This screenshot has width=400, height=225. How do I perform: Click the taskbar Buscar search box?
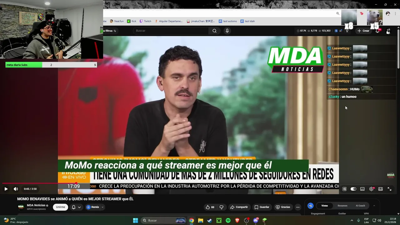[164, 220]
